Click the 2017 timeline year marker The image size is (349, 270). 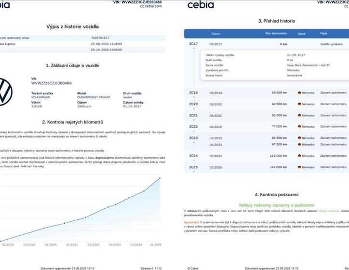tap(193, 44)
